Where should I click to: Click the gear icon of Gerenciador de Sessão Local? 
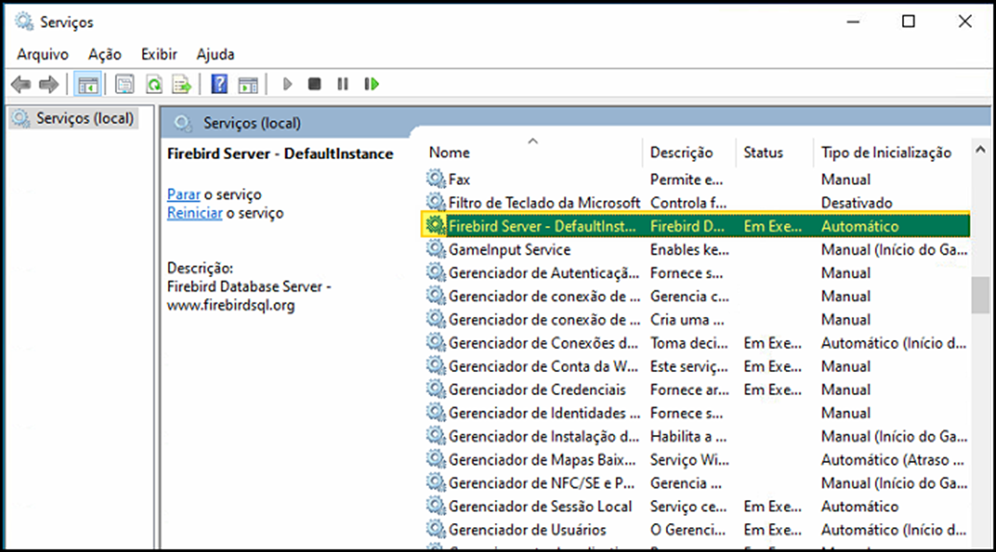click(x=436, y=506)
